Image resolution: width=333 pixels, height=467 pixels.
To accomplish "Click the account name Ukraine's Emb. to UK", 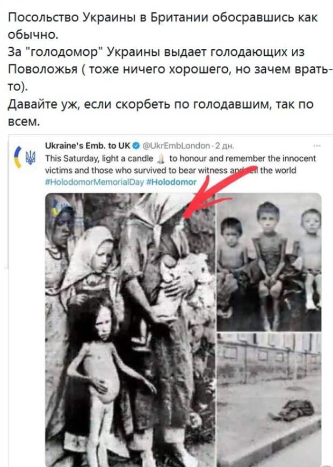I will pyautogui.click(x=88, y=145).
